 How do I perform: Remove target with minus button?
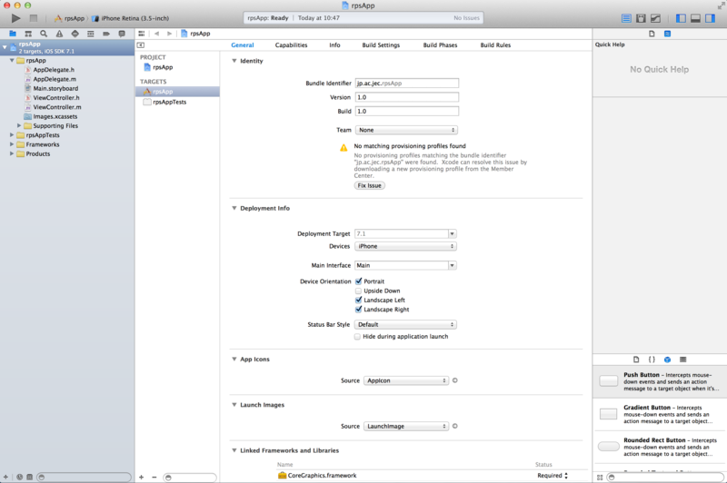pyautogui.click(x=154, y=477)
